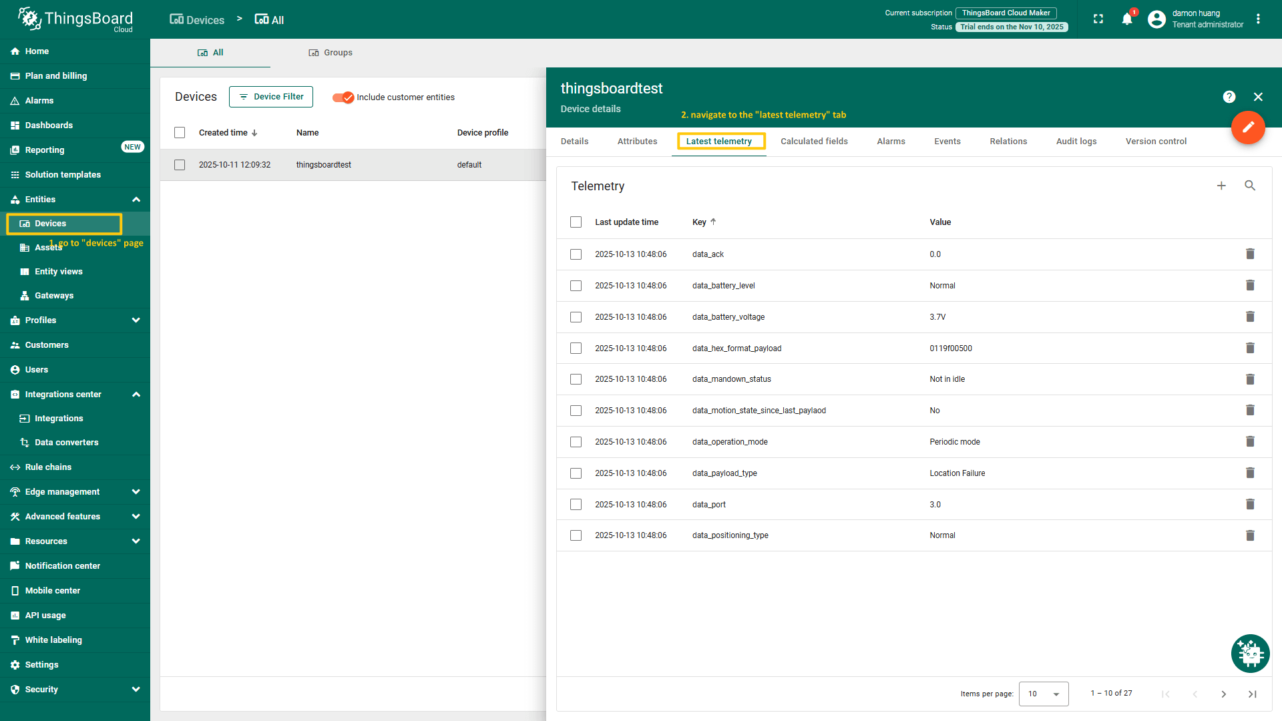This screenshot has width=1282, height=721.
Task: Go to next telemetry page
Action: [1223, 694]
